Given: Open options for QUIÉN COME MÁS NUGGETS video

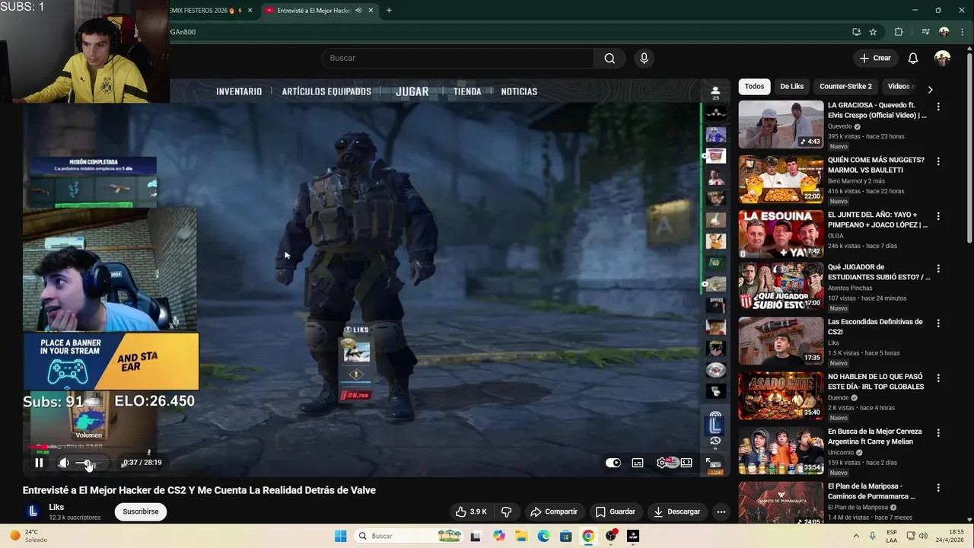Looking at the screenshot, I should coord(938,162).
